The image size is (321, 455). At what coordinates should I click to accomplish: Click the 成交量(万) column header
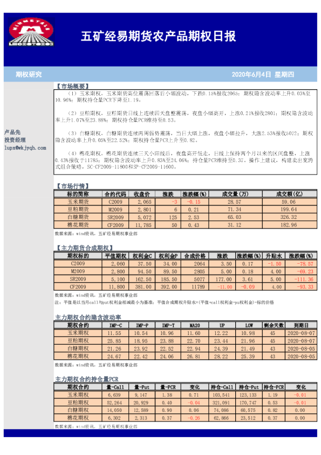236,194
